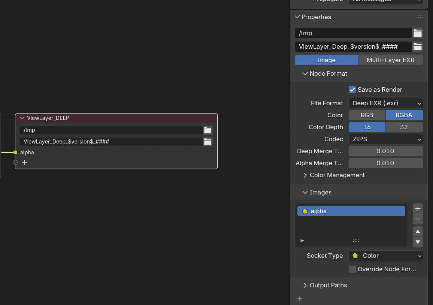Set Color Depth to 16
Viewport: 433px width, 305px height.
367,127
